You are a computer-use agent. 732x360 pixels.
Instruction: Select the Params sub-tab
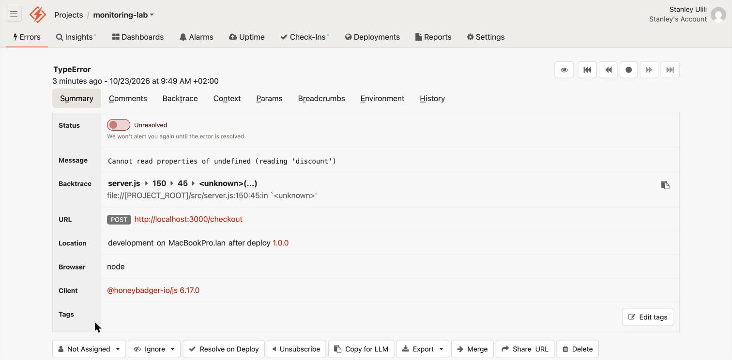click(269, 98)
